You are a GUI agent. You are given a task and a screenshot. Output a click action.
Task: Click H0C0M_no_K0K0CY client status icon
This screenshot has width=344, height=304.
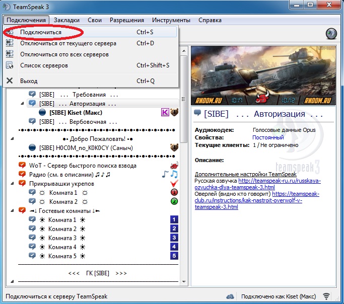pos(32,147)
